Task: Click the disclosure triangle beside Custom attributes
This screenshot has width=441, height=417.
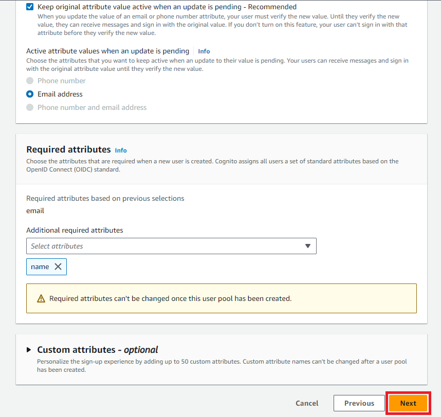Action: pos(29,350)
